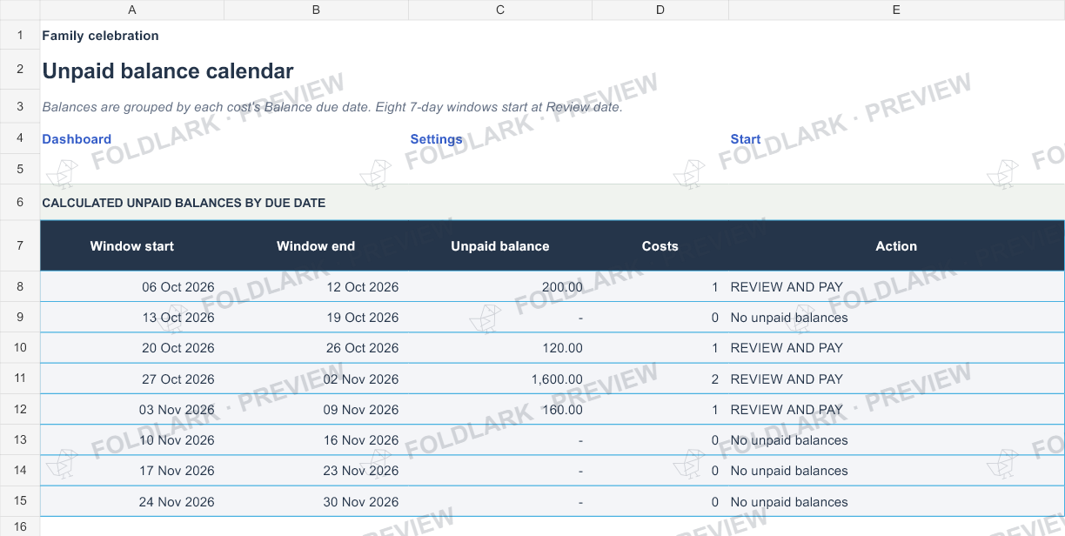This screenshot has width=1065, height=536.
Task: Click the 'Unpaid balance calendar' title
Action: point(168,71)
